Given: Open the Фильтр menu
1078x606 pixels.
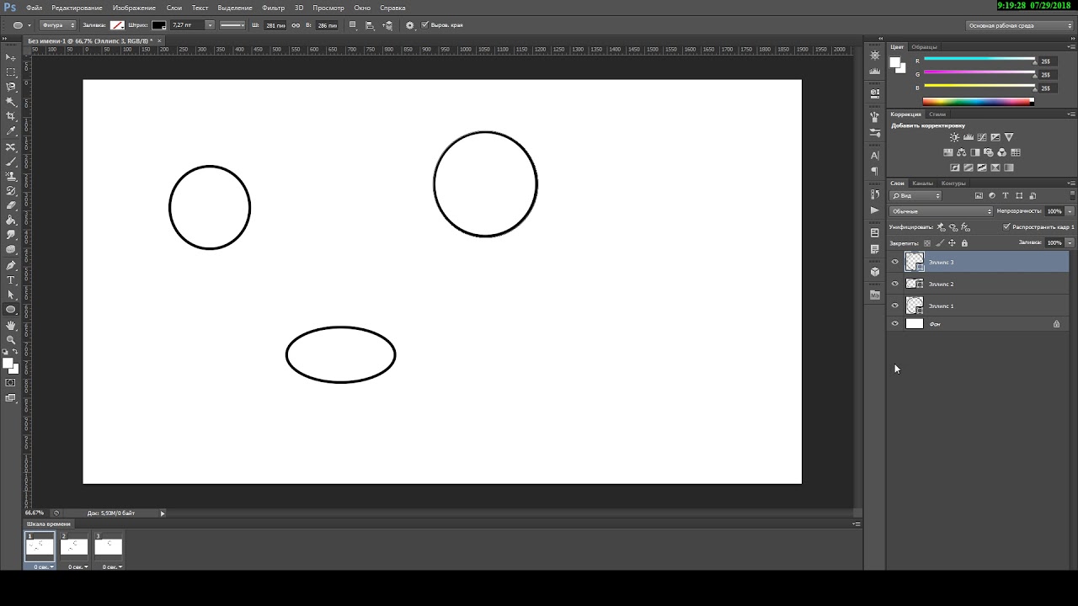Looking at the screenshot, I should tap(273, 8).
